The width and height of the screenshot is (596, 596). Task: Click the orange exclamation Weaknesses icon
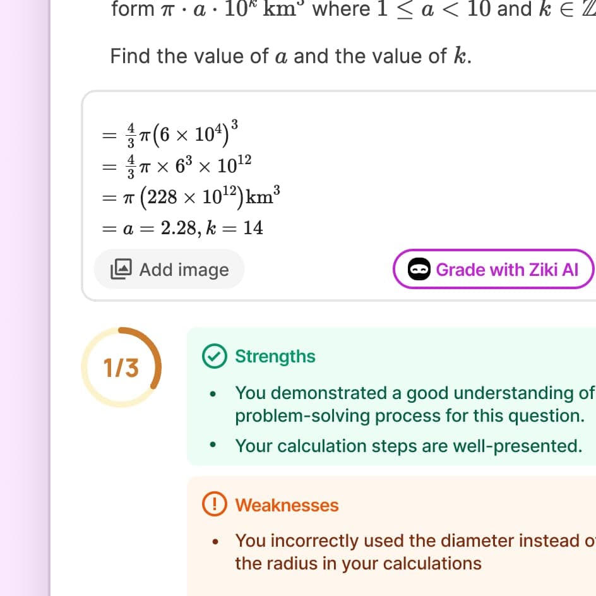pos(215,504)
